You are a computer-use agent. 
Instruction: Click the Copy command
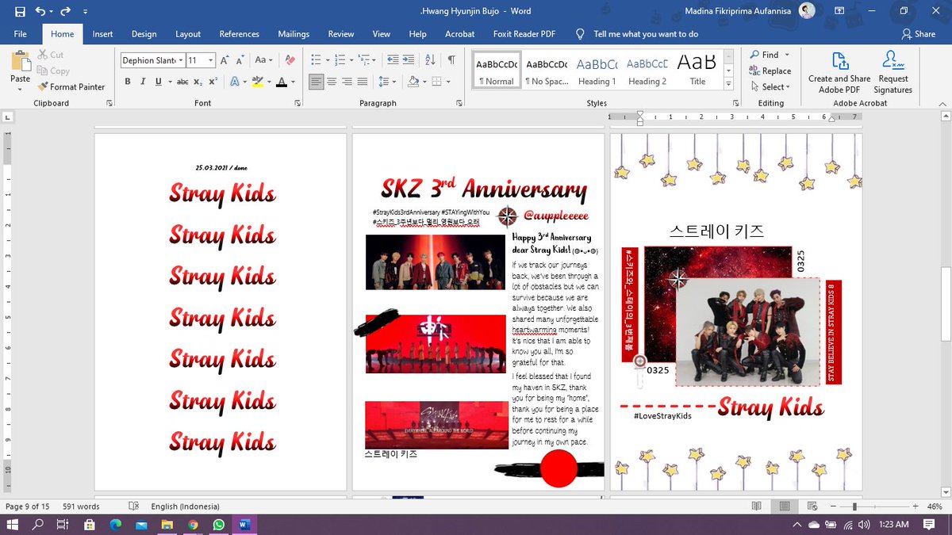click(53, 71)
